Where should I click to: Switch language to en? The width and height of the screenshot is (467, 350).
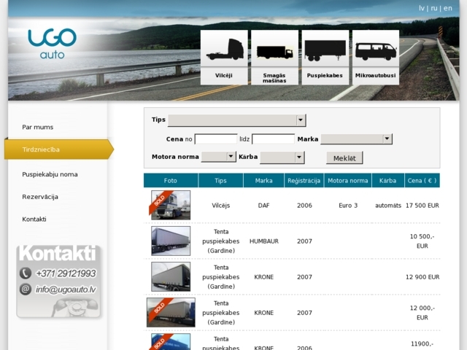[447, 8]
